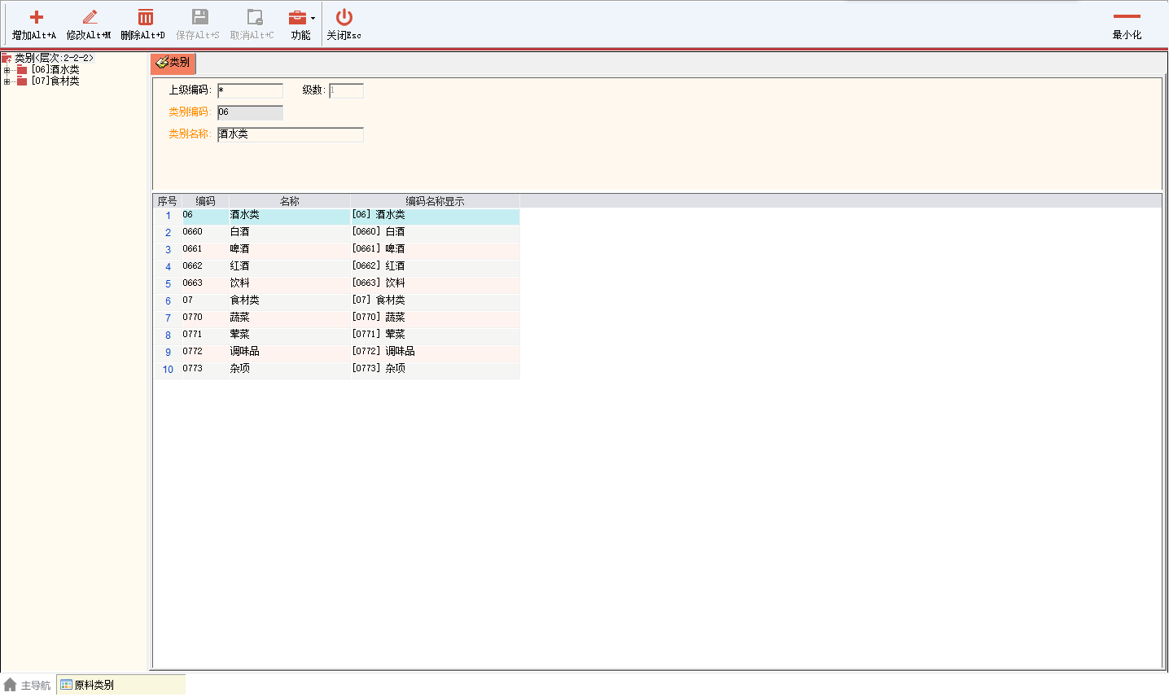Screen dimensions: 1169x697
Task: Click the 类别编码 field
Action: click(x=250, y=112)
